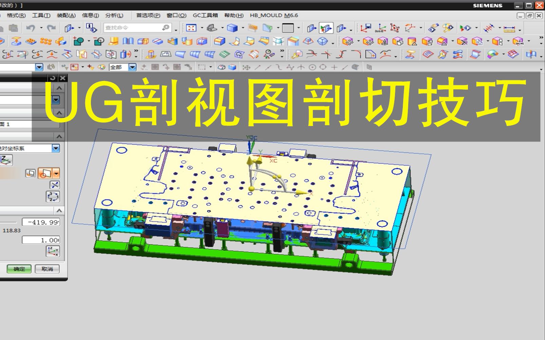
Task: Click the Fit view icon
Action: (x=191, y=28)
